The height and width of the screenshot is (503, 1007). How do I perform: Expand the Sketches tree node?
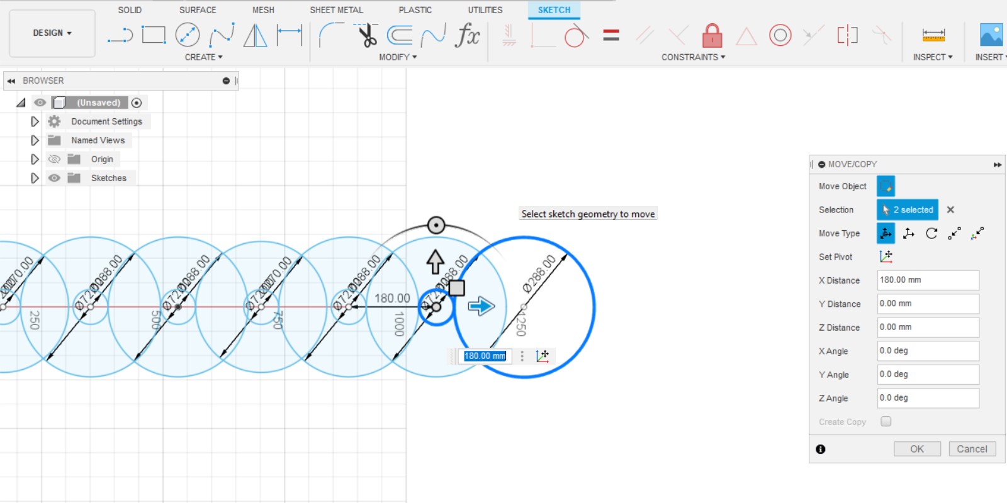pyautogui.click(x=35, y=178)
